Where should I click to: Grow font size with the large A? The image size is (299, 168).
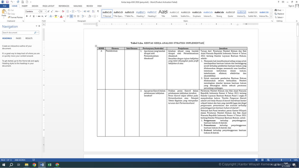click(x=49, y=11)
